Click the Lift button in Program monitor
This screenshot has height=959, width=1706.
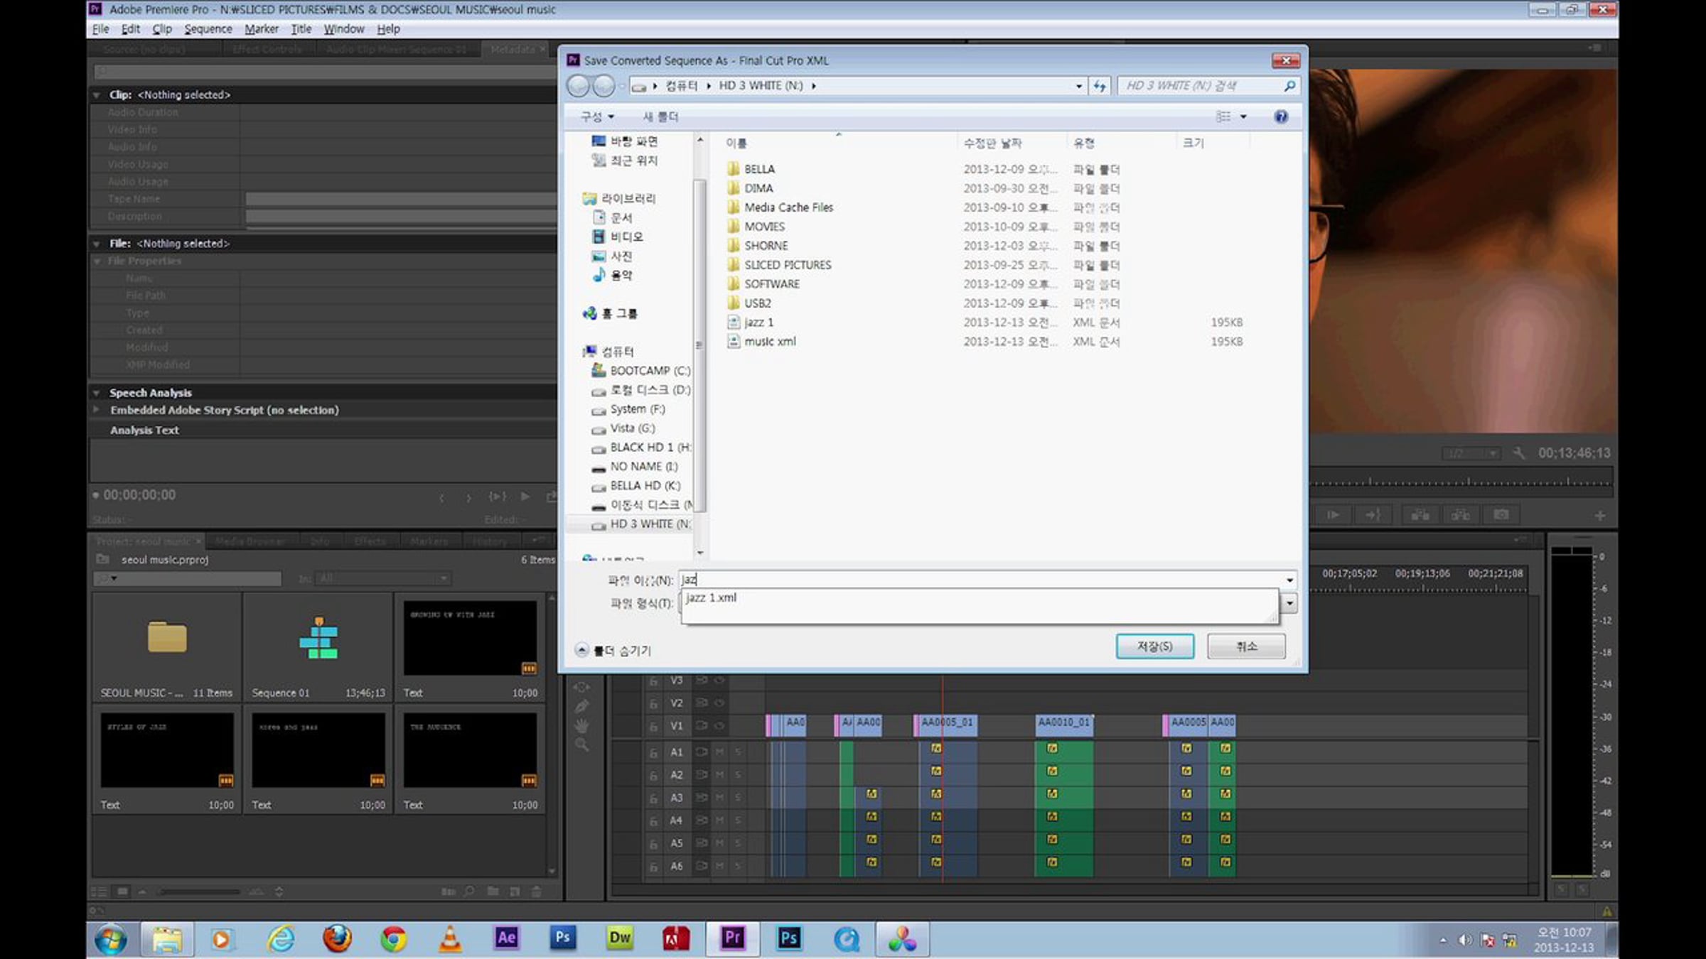(x=1420, y=514)
